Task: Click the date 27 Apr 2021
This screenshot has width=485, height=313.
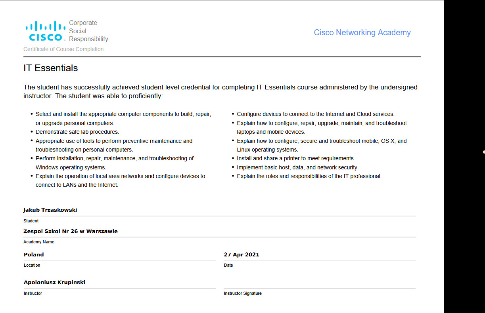Action: pos(242,255)
